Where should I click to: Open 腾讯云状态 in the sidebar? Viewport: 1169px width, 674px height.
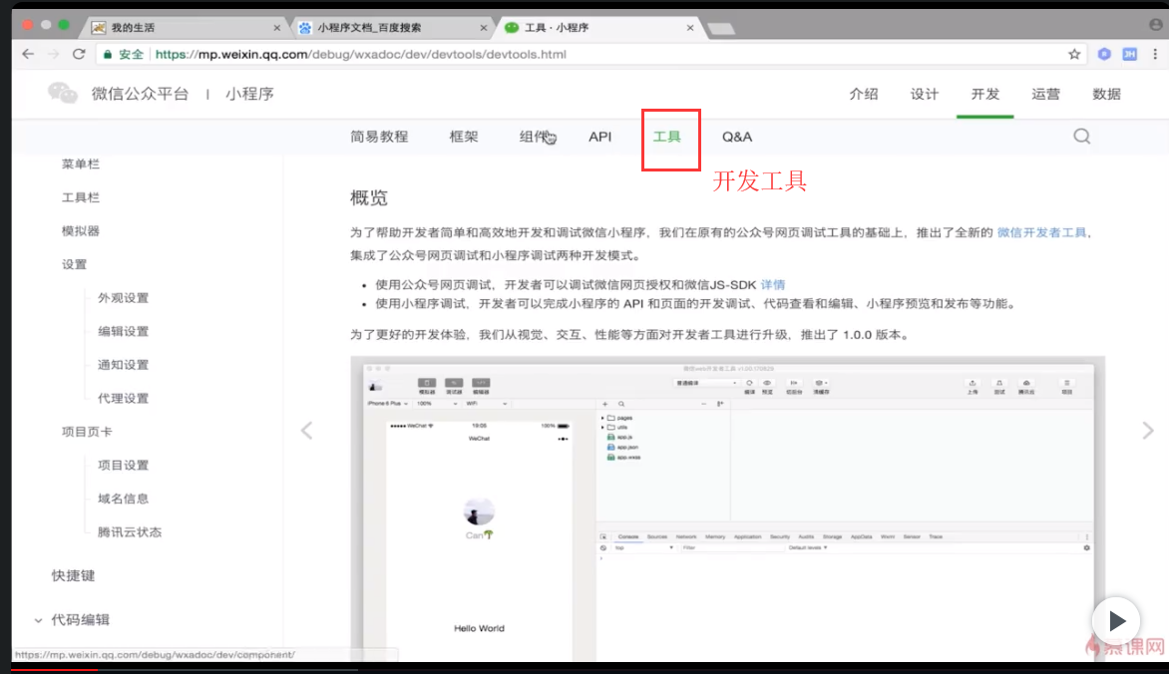point(130,532)
